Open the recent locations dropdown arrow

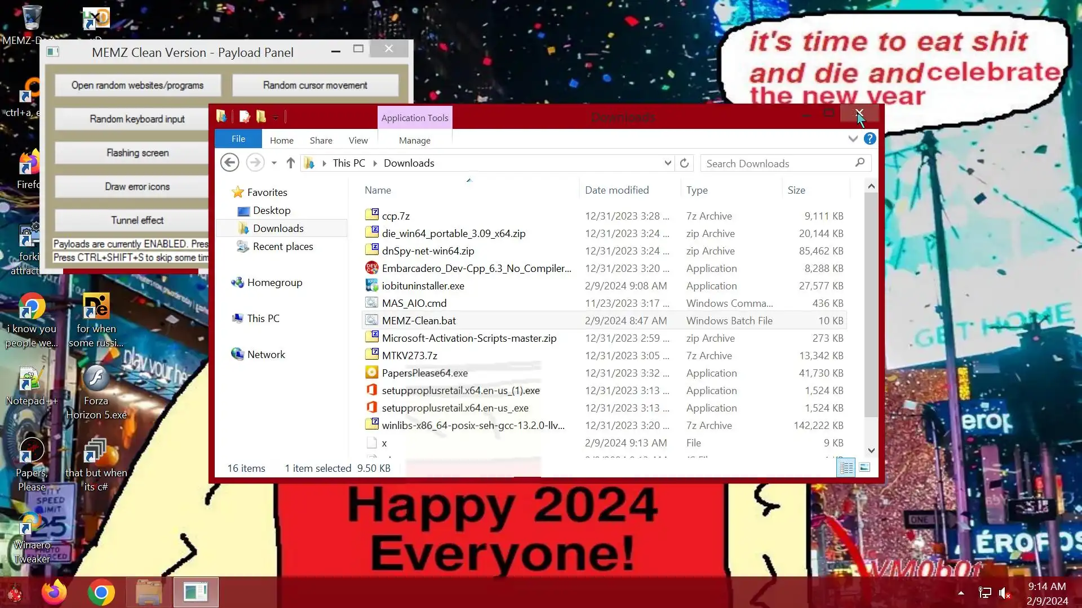point(274,163)
